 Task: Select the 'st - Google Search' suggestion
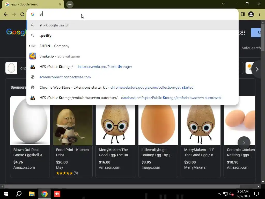pos(132,25)
